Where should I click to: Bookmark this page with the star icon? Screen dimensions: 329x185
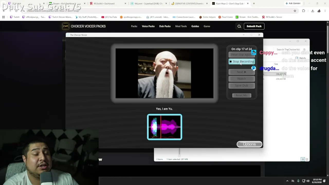click(x=295, y=11)
